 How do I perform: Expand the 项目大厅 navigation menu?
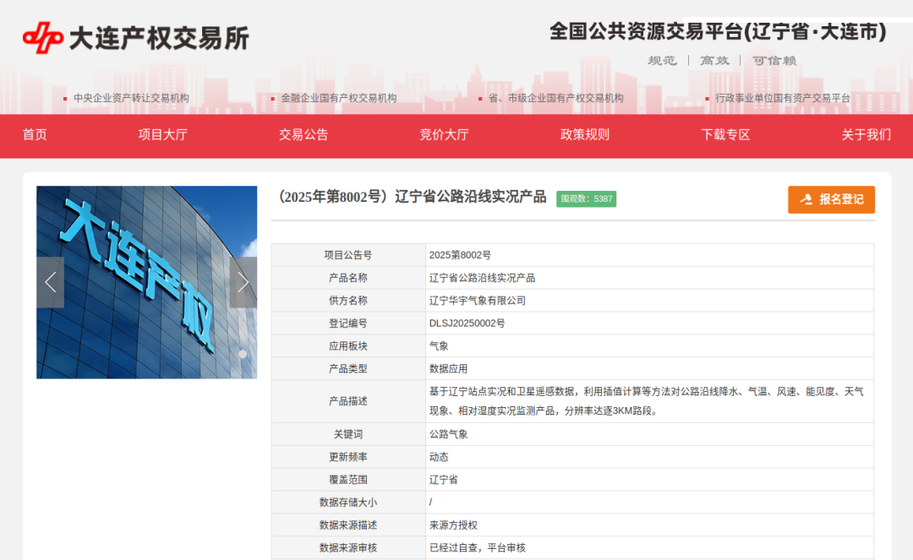(165, 135)
